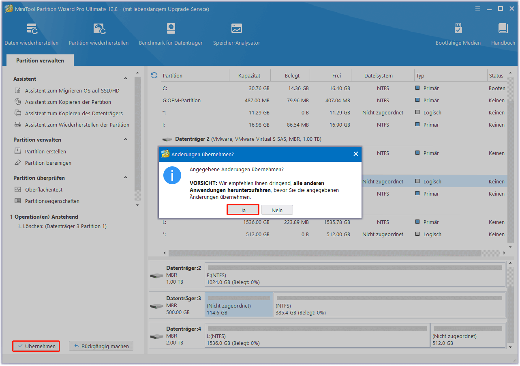Image resolution: width=520 pixels, height=366 pixels.
Task: Select the I: partition row
Action: click(x=334, y=125)
